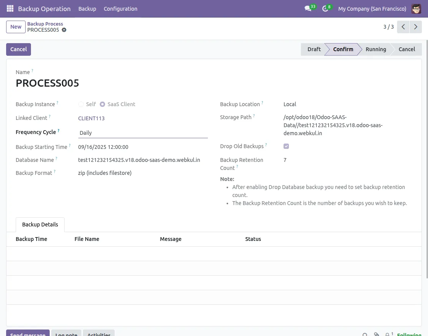Select the Self backup instance radio
This screenshot has width=428, height=336.
point(81,104)
